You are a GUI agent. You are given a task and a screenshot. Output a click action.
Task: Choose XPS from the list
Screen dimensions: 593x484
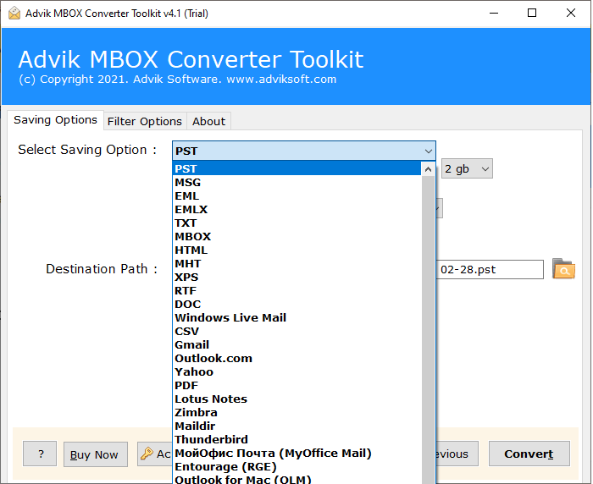[296, 277]
